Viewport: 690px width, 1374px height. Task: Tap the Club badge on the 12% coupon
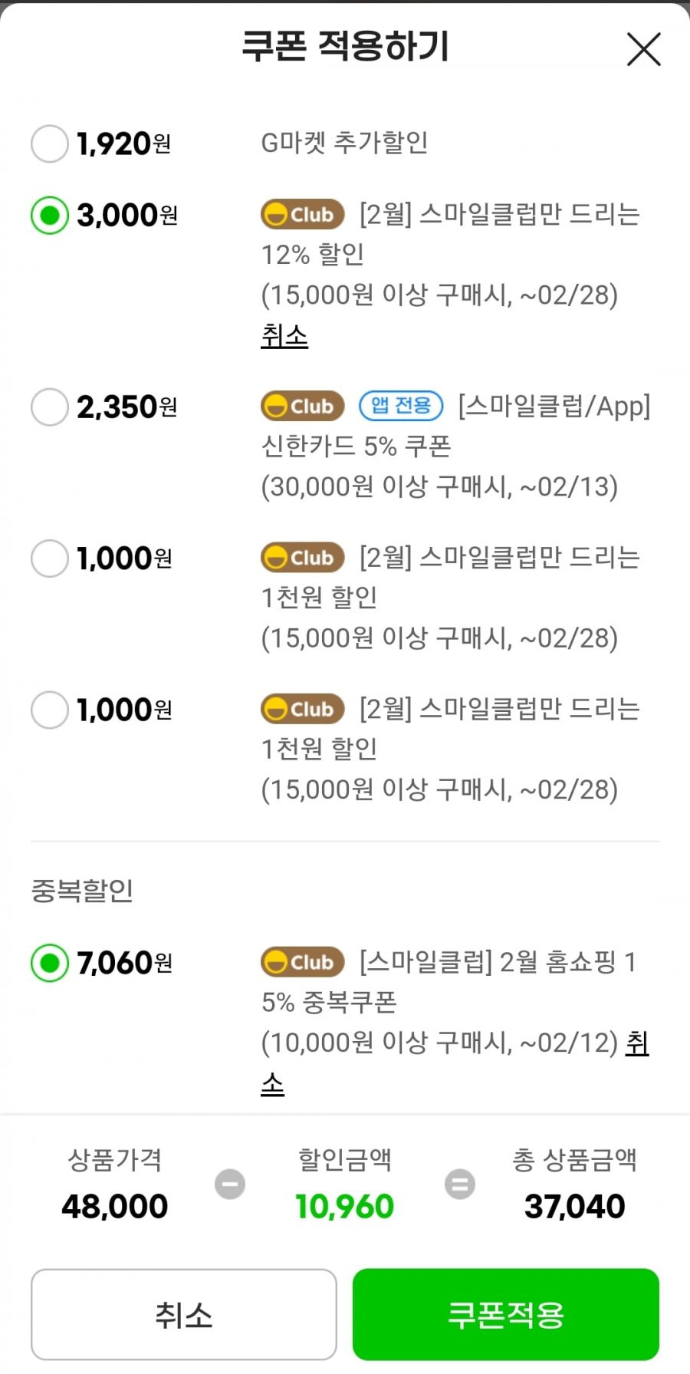click(x=302, y=215)
